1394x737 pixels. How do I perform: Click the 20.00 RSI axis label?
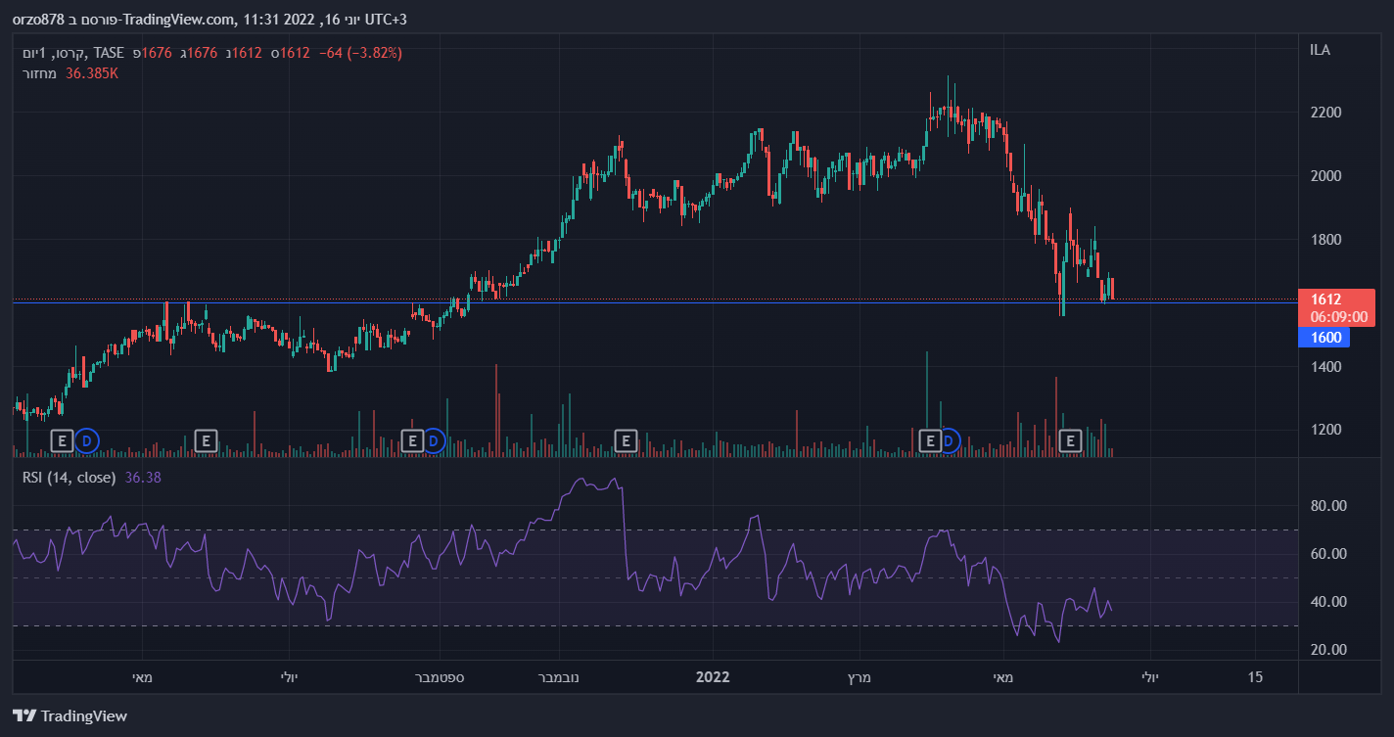click(1328, 650)
